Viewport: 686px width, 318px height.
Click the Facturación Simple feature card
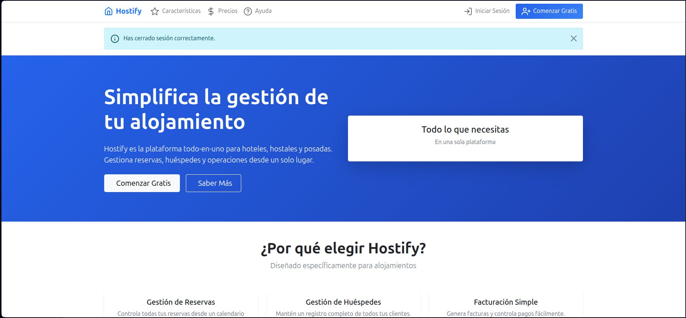(x=505, y=305)
